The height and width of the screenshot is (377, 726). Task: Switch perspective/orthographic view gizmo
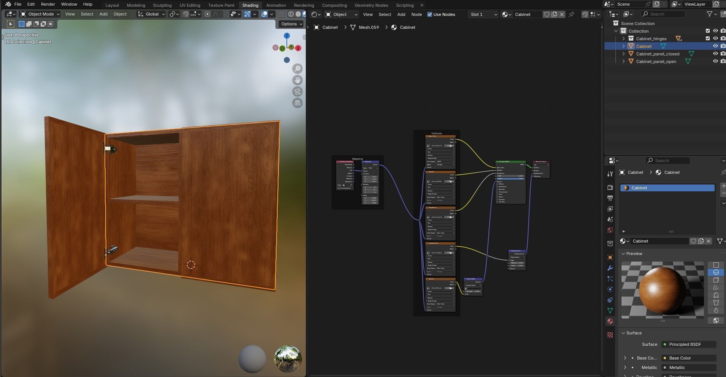[x=297, y=103]
